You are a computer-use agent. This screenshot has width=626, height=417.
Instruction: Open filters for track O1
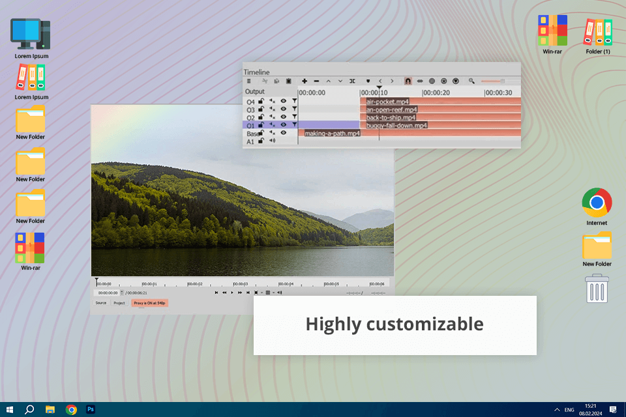click(295, 125)
